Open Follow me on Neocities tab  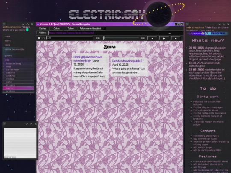92,29
